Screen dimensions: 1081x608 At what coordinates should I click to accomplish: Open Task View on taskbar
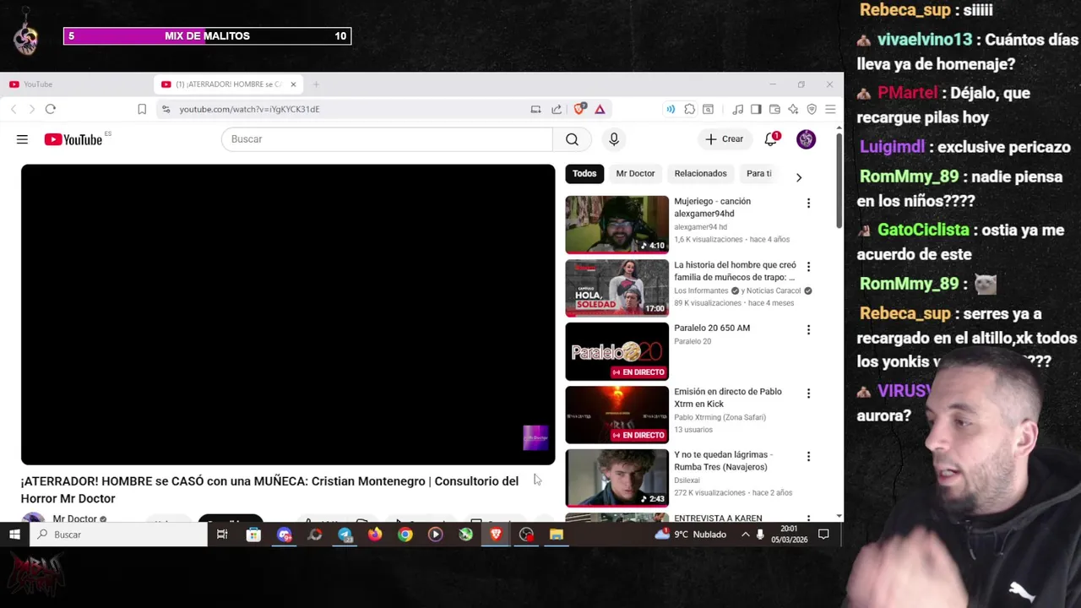(x=222, y=535)
